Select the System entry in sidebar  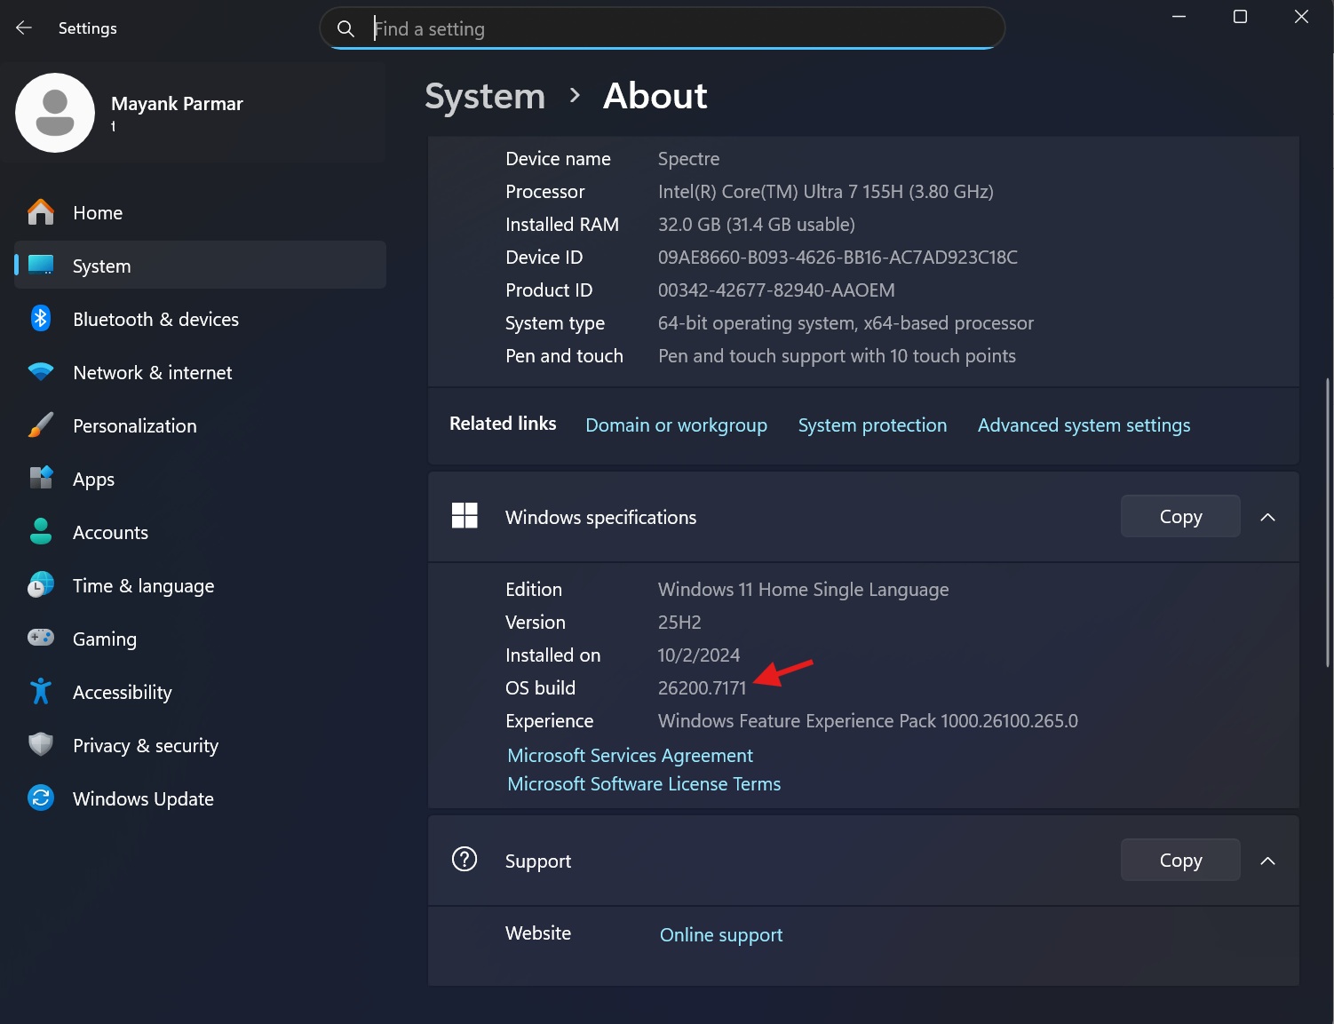coord(100,265)
